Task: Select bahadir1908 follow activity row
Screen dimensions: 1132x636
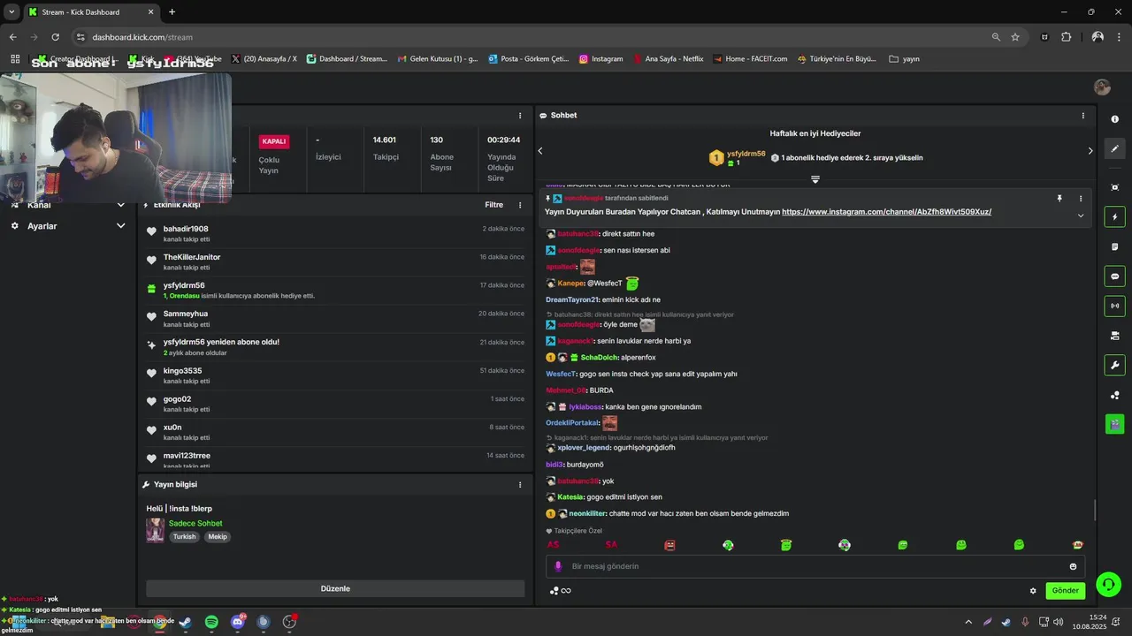Action: click(335, 234)
